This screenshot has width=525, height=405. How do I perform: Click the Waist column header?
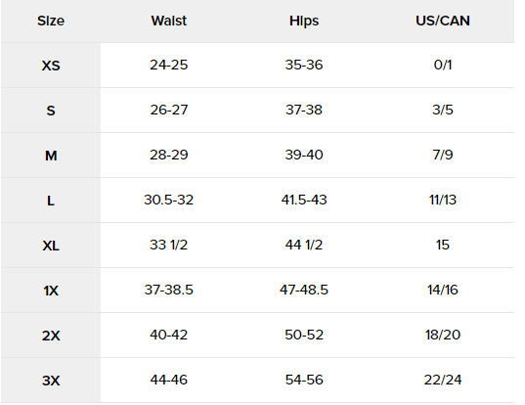(x=169, y=22)
